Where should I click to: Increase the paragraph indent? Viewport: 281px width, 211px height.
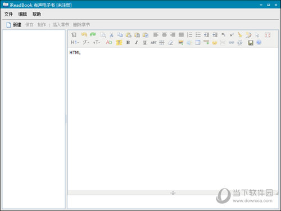(206, 35)
